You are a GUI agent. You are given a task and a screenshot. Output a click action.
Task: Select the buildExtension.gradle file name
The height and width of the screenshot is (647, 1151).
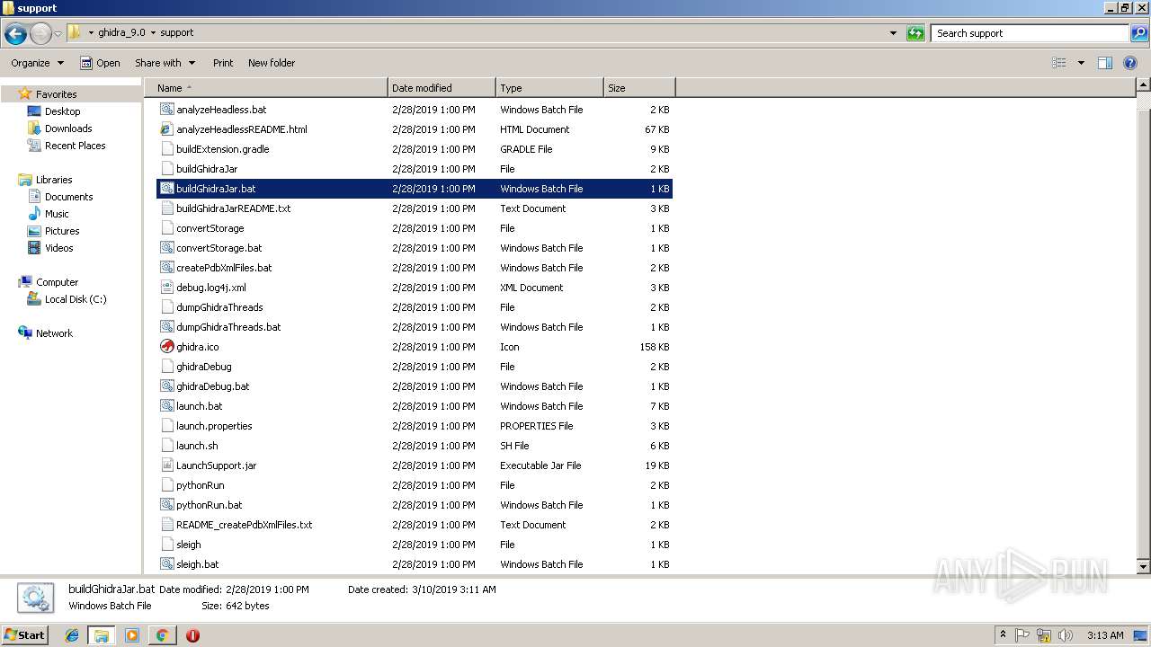[x=223, y=149]
